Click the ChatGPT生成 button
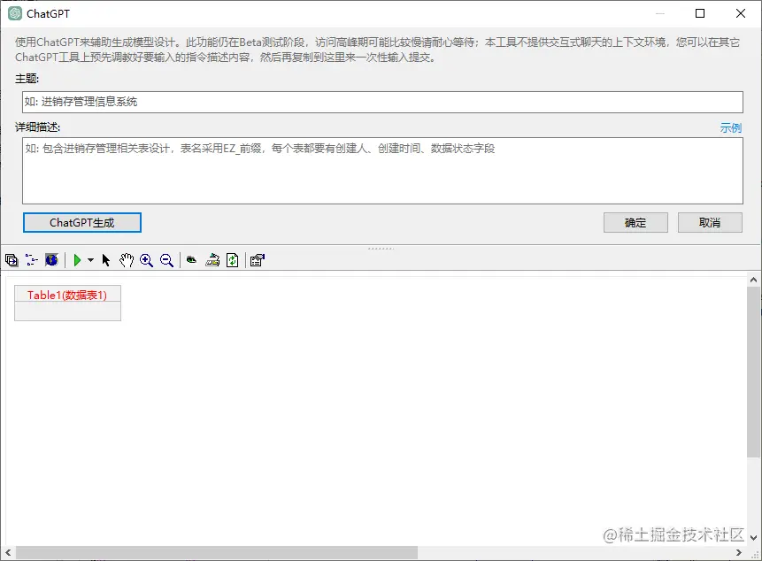The image size is (762, 561). click(82, 222)
